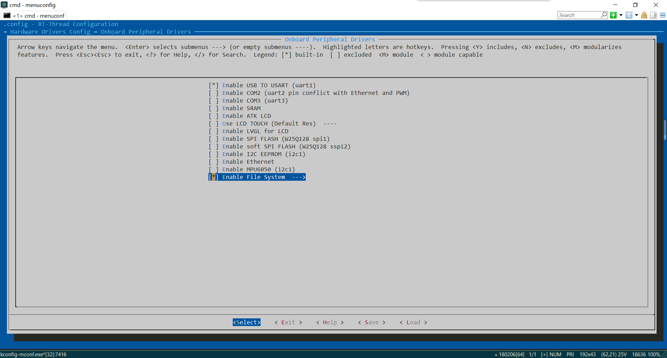Image resolution: width=667 pixels, height=358 pixels.
Task: Click the < Help > button
Action: tap(330, 322)
